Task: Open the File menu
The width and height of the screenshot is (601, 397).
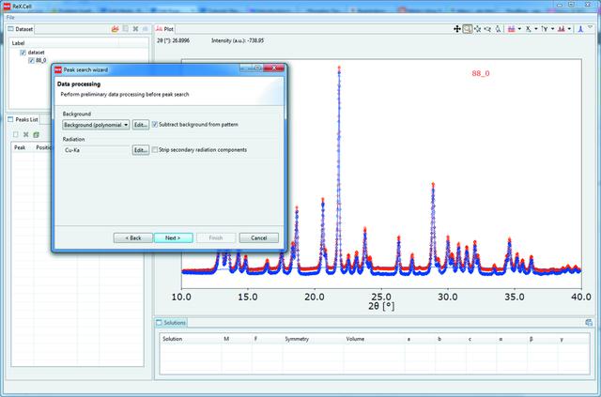Action: click(10, 17)
